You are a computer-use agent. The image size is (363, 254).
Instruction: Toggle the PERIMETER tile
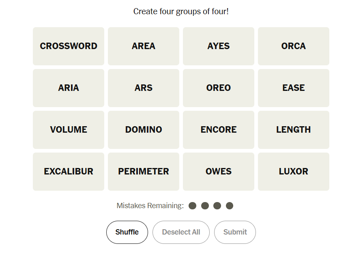coord(144,172)
